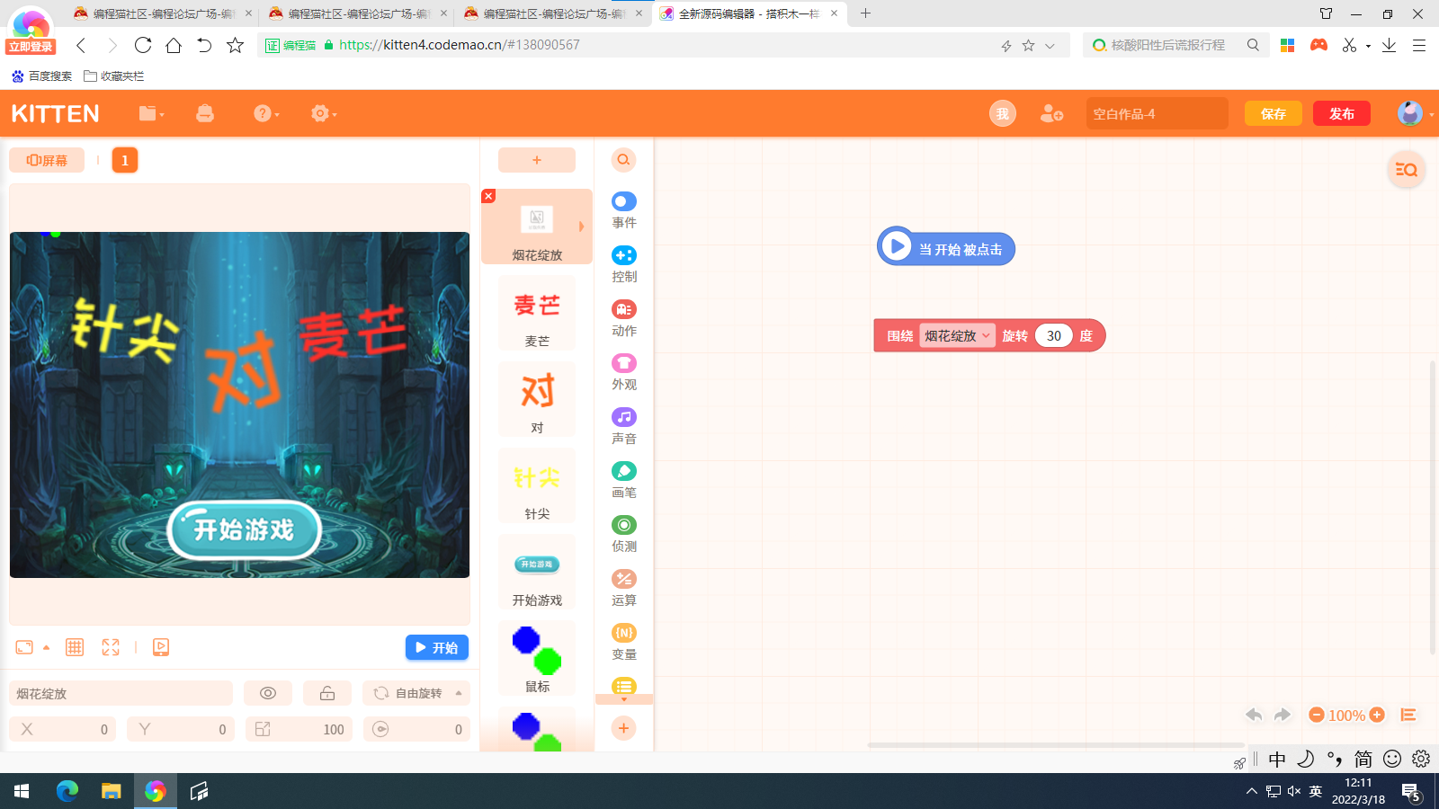Undo the last workspace action
Image resolution: width=1439 pixels, height=809 pixels.
pos(1254,715)
